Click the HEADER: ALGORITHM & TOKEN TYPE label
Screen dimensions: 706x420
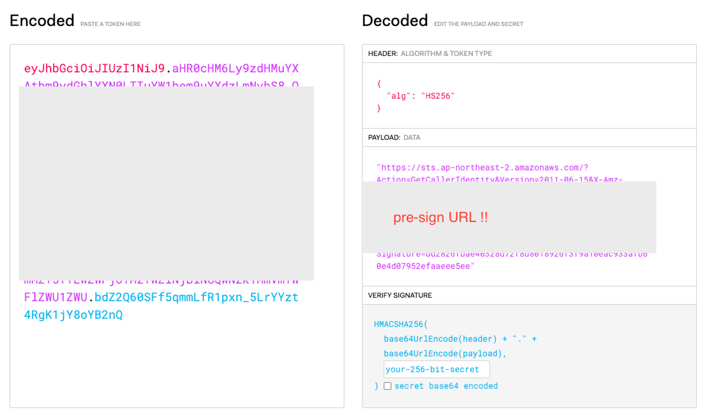430,54
